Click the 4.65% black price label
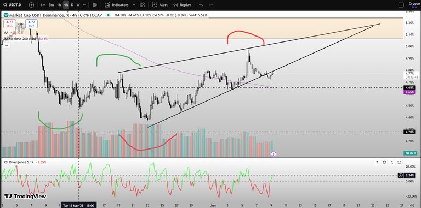The width and height of the screenshot is (421, 208). [409, 88]
